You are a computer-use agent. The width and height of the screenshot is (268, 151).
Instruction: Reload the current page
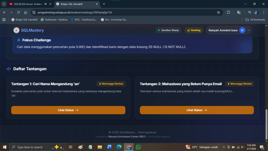(18, 12)
